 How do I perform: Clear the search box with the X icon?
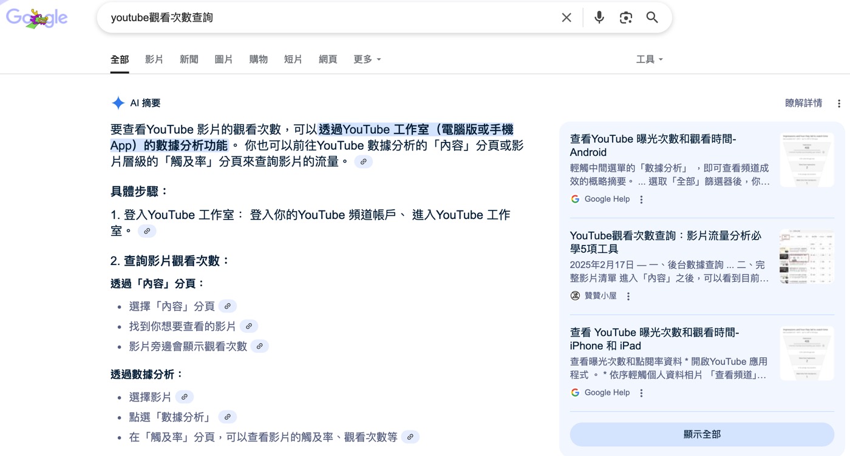tap(566, 18)
